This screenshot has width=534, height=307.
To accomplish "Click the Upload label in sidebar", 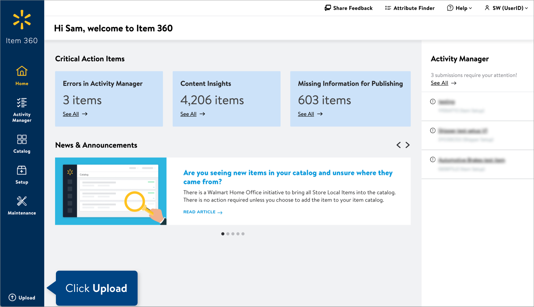I will click(x=27, y=298).
